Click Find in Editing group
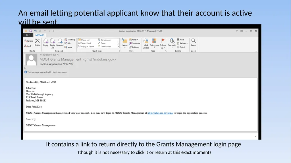The image size is (291, 163). click(180, 40)
